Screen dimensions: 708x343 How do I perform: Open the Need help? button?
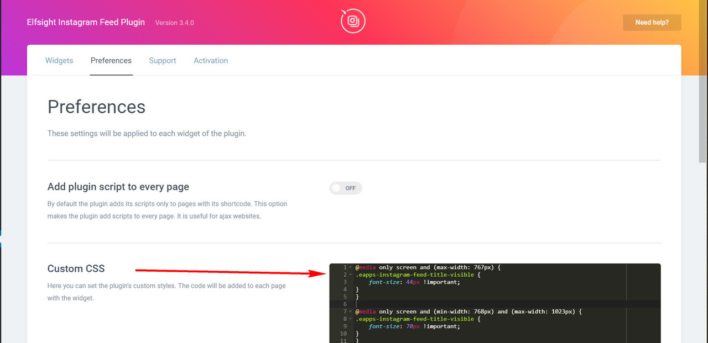(x=652, y=23)
